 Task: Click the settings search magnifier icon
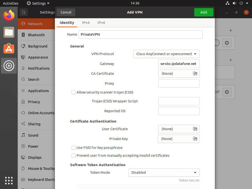click(23, 12)
